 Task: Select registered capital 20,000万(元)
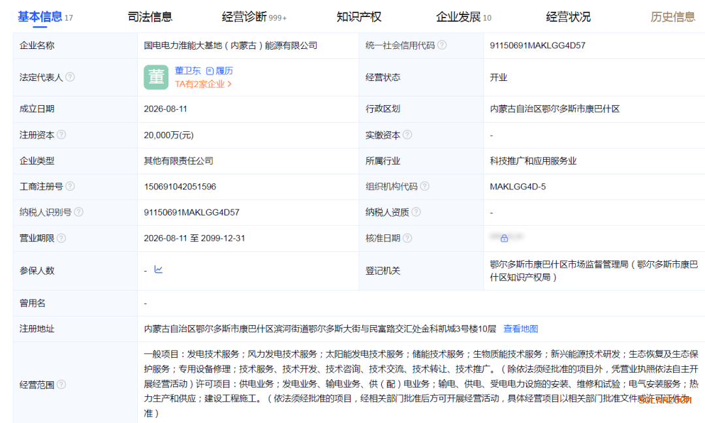coord(168,135)
